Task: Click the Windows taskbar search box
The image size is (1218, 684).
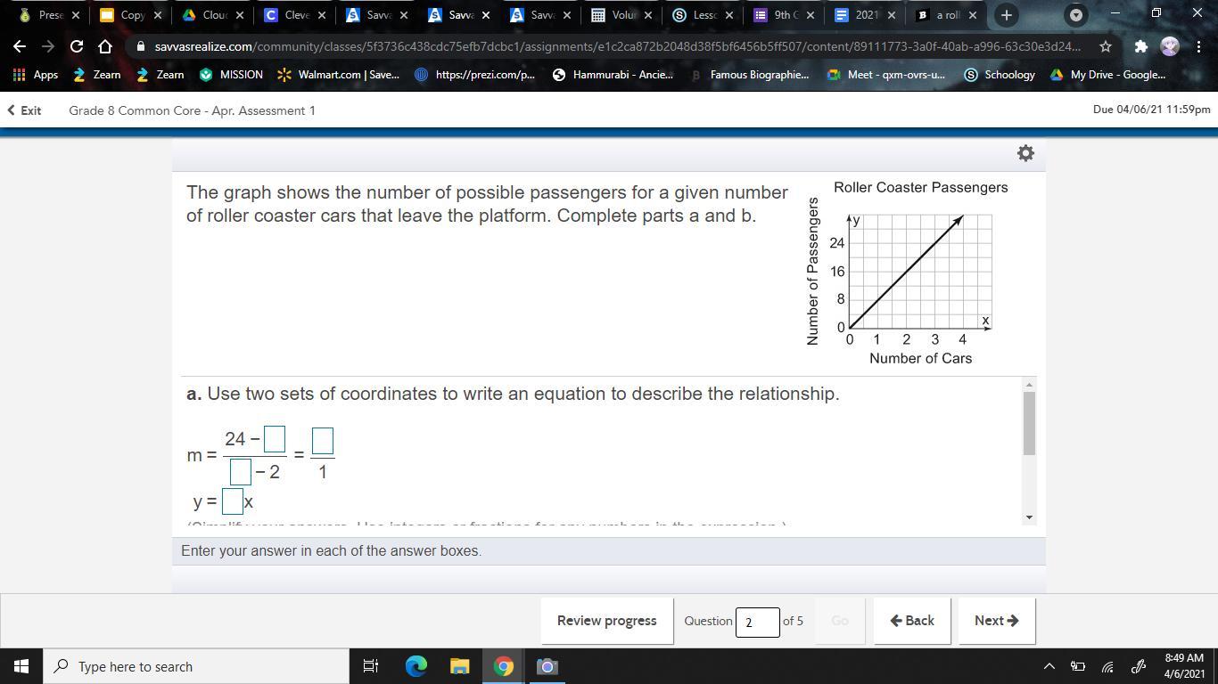Action: tap(196, 666)
